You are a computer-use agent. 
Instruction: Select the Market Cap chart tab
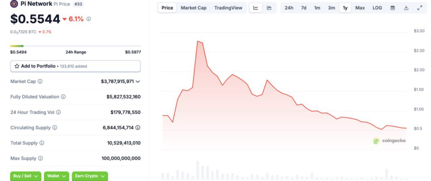(x=194, y=8)
